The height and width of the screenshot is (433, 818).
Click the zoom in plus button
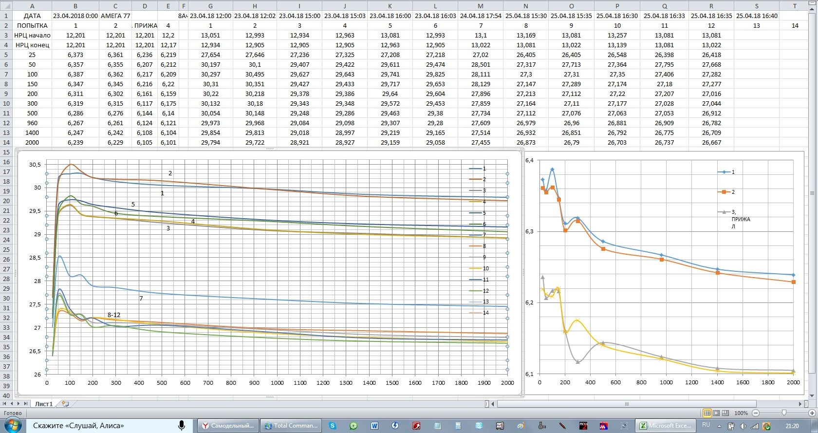pyautogui.click(x=812, y=413)
